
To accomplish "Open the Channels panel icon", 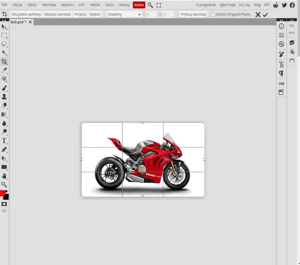I will click(x=292, y=51).
